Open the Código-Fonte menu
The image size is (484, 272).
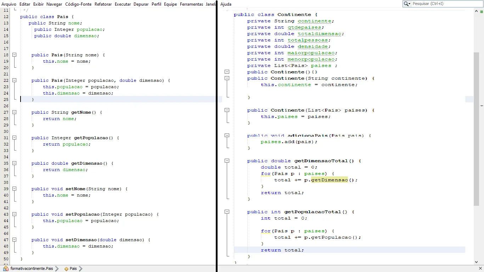point(78,4)
